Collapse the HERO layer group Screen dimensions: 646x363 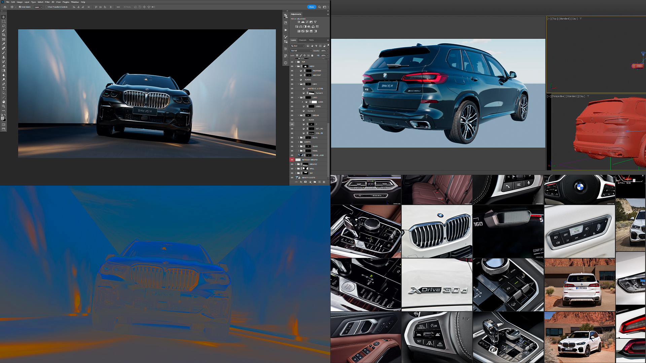296,66
